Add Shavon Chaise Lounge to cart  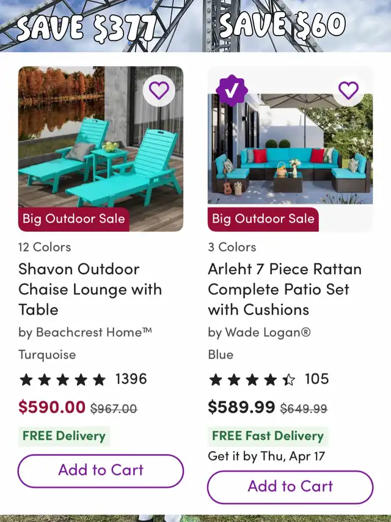point(101,471)
